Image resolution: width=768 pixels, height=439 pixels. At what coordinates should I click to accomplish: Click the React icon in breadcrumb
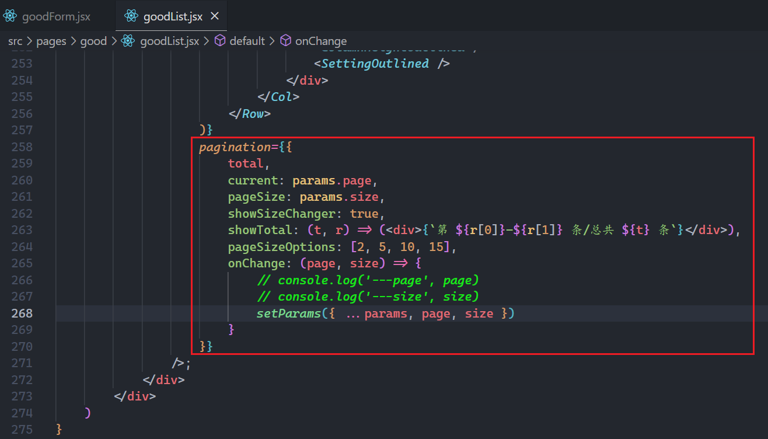point(128,41)
